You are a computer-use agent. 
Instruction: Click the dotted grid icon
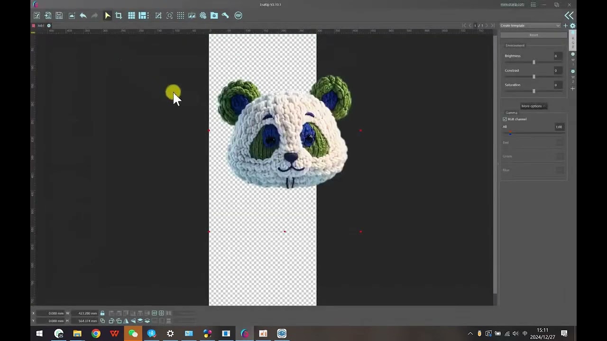pos(181,16)
